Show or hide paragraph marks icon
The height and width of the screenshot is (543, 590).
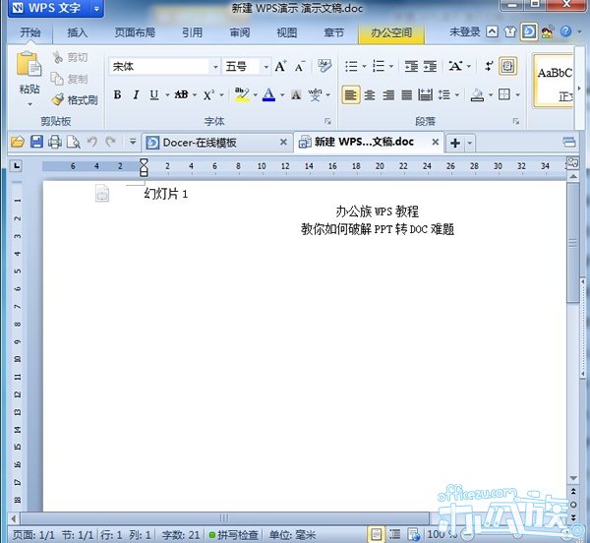[489, 67]
